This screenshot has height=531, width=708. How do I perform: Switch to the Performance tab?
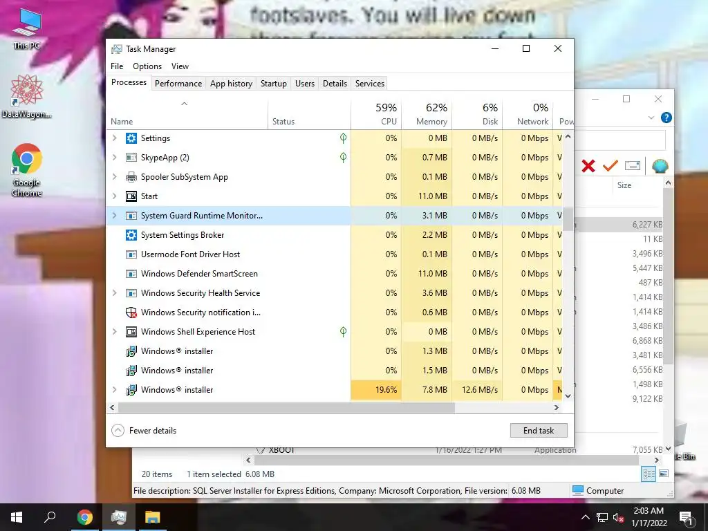tap(178, 84)
